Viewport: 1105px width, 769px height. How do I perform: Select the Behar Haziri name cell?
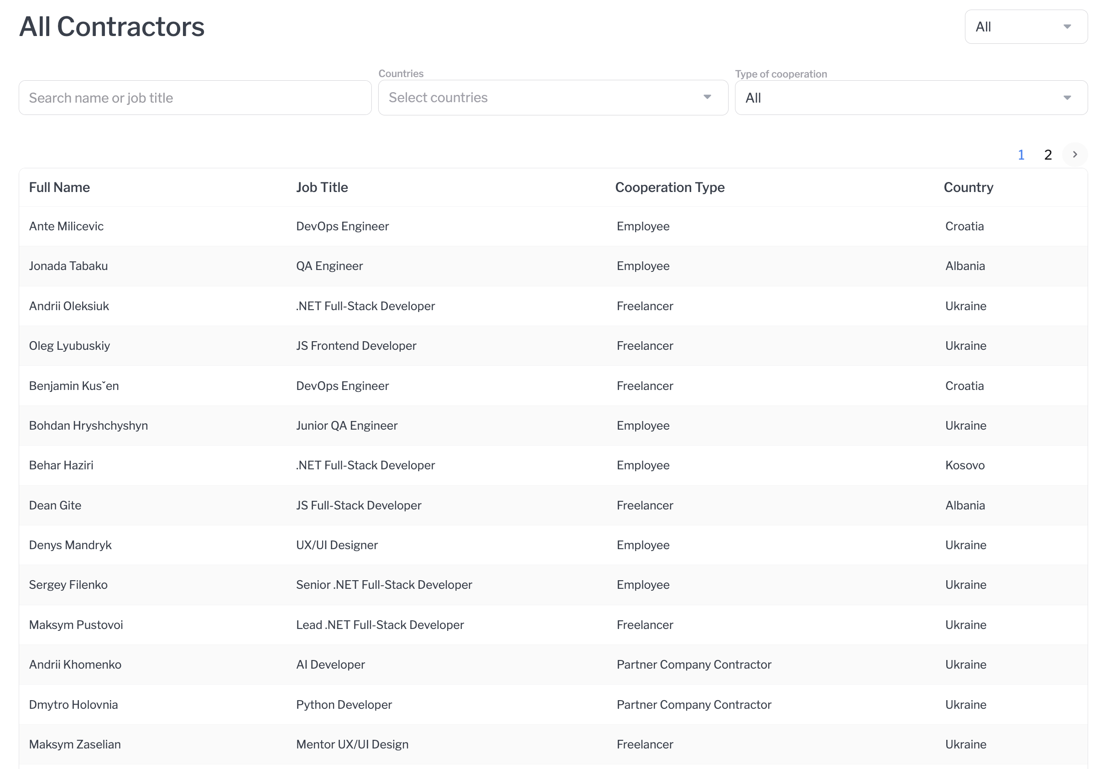[x=61, y=465]
